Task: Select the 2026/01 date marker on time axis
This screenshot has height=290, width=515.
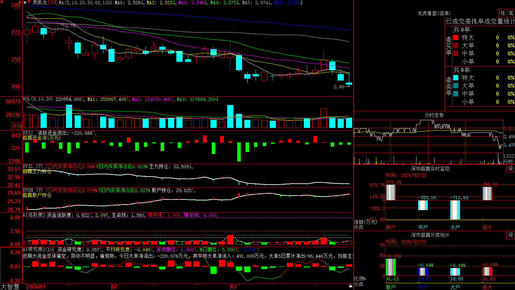Action: [x=36, y=287]
